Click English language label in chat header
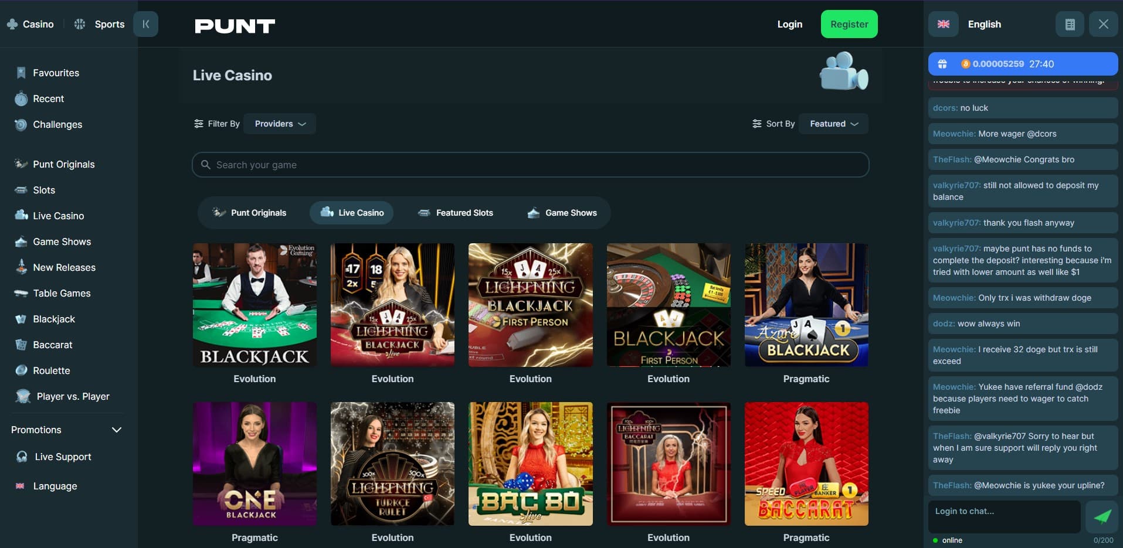The image size is (1123, 548). point(984,24)
